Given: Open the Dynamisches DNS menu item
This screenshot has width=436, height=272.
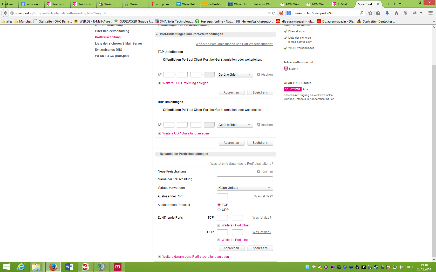Looking at the screenshot, I should (108, 50).
